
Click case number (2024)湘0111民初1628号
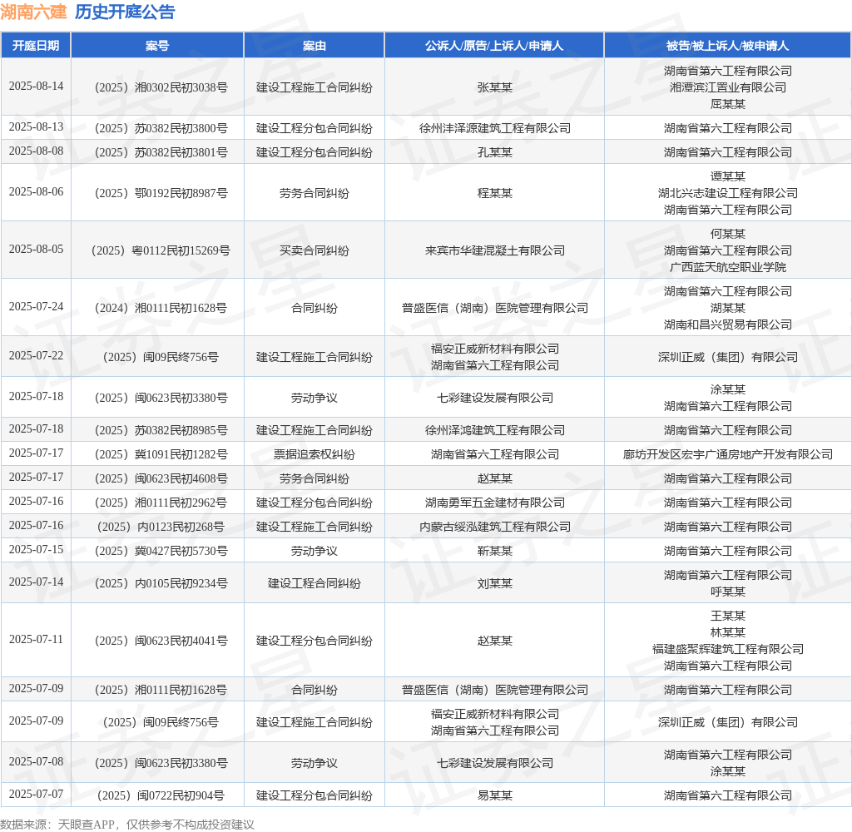[x=161, y=308]
